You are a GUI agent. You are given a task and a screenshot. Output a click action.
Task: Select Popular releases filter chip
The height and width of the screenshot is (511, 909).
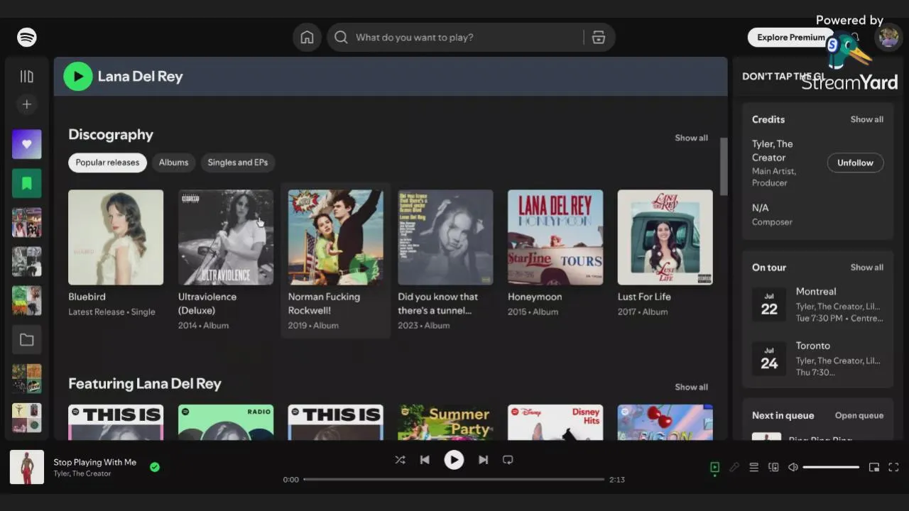click(x=107, y=163)
